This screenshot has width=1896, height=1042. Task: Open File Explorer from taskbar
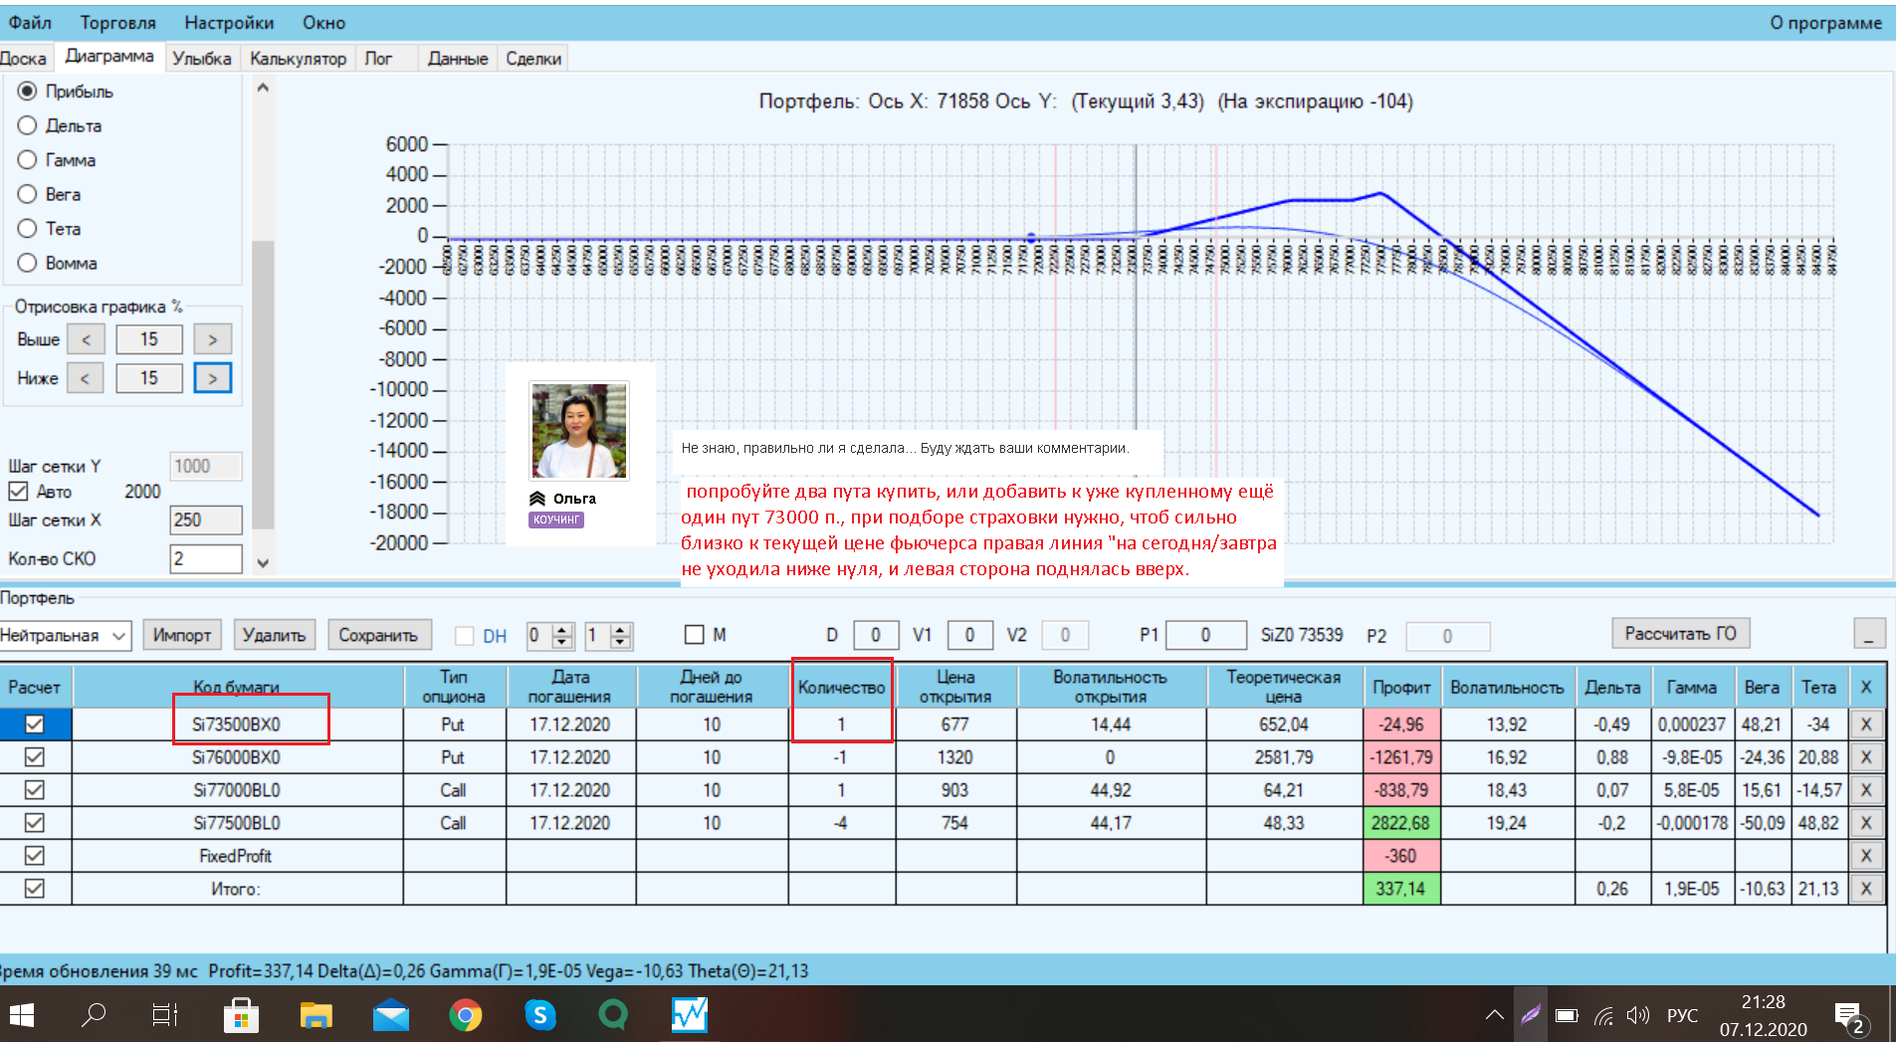pyautogui.click(x=316, y=1015)
